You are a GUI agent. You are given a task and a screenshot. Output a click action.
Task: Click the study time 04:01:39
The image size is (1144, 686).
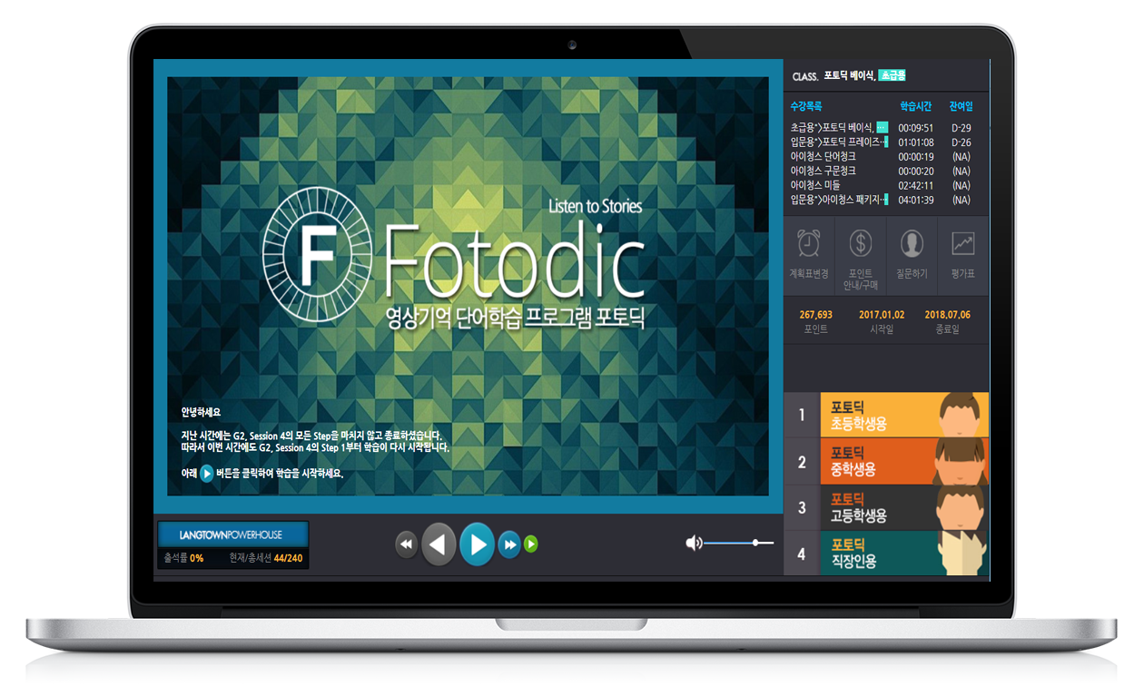coord(916,200)
